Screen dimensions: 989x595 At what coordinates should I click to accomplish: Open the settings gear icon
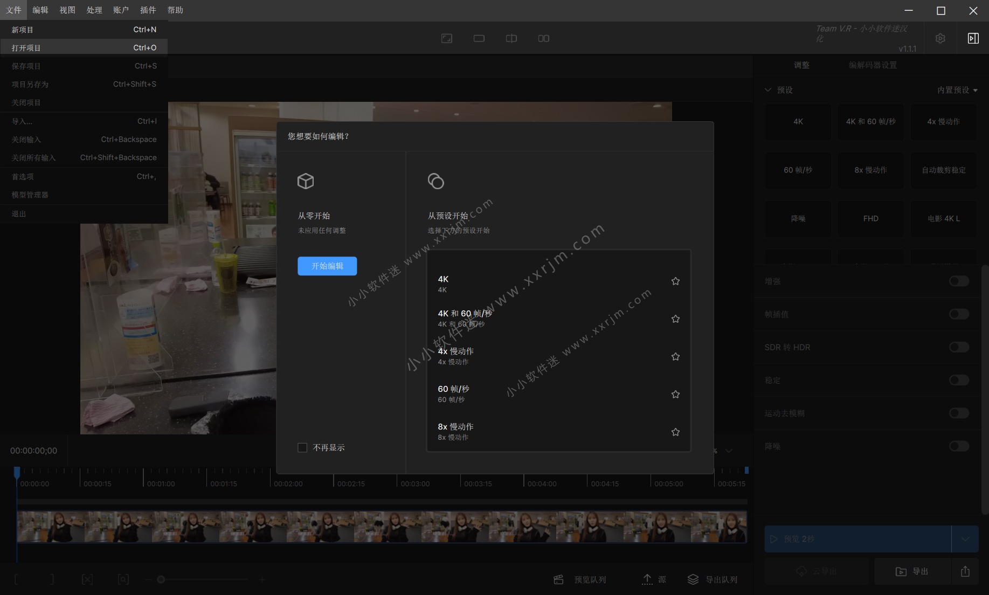[940, 38]
